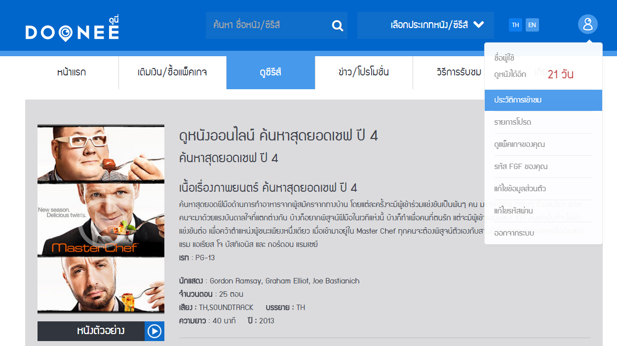Click ออกจากระบบ to log out
This screenshot has height=346, width=617.
[543, 233]
